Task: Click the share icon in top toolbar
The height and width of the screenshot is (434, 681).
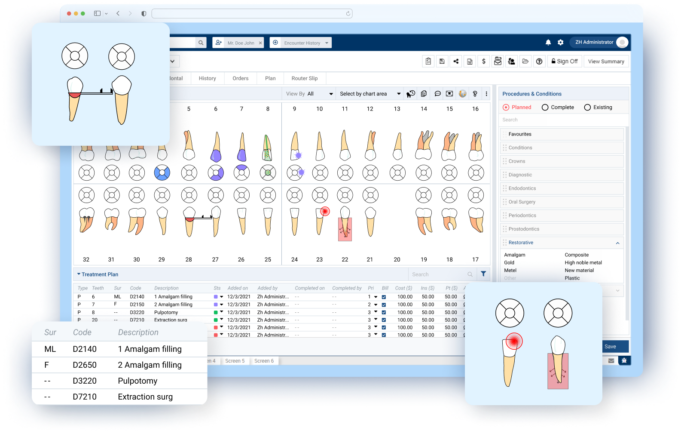Action: [456, 62]
